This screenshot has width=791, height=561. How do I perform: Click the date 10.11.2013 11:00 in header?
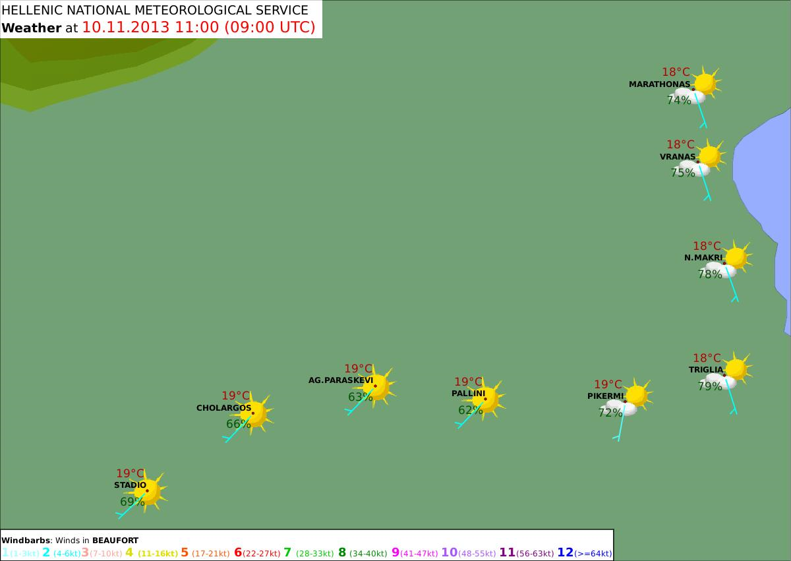(153, 28)
